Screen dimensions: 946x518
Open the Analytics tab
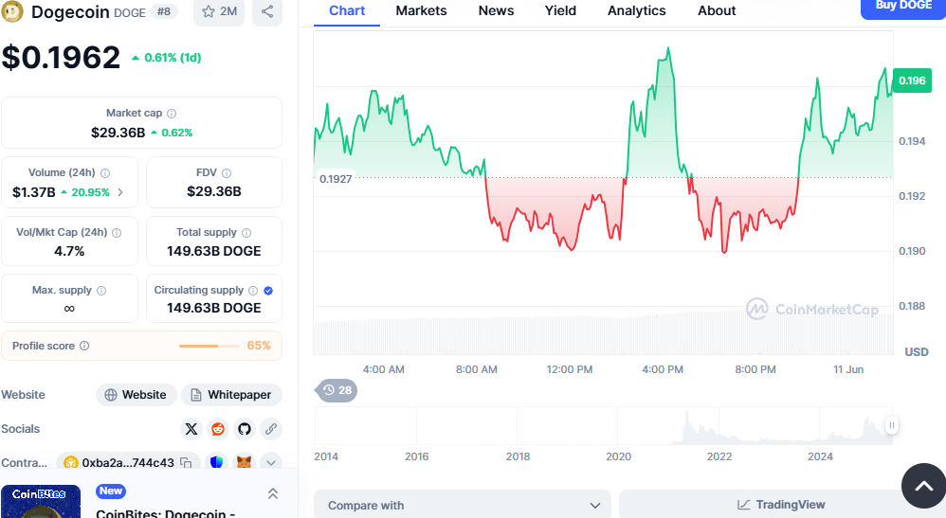coord(636,11)
